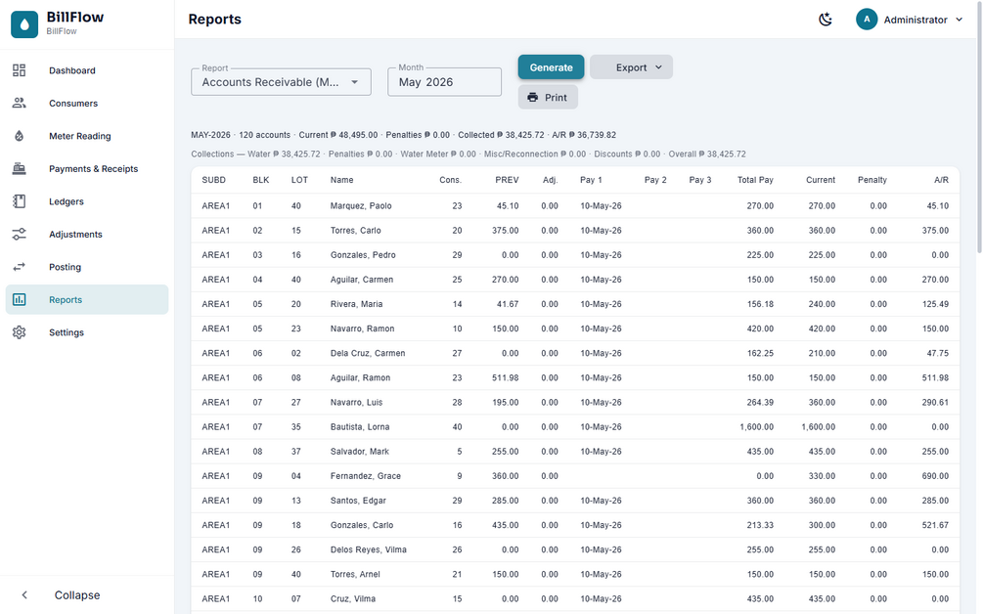Open the Administrator account dropdown chevron
The height and width of the screenshot is (614, 983).
click(x=960, y=20)
